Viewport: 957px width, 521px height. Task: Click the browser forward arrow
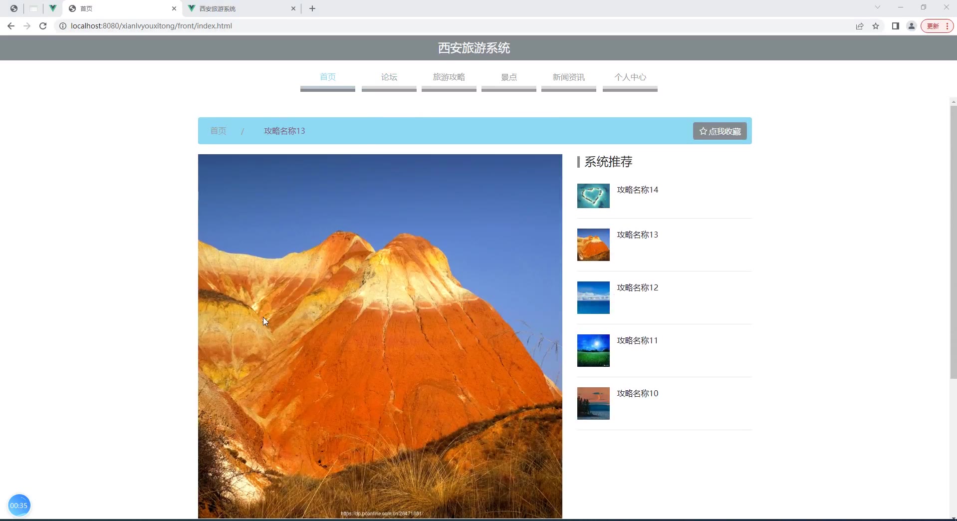pyautogui.click(x=27, y=26)
